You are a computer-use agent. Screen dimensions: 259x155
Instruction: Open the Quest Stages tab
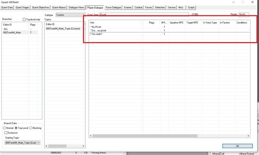[22, 8]
